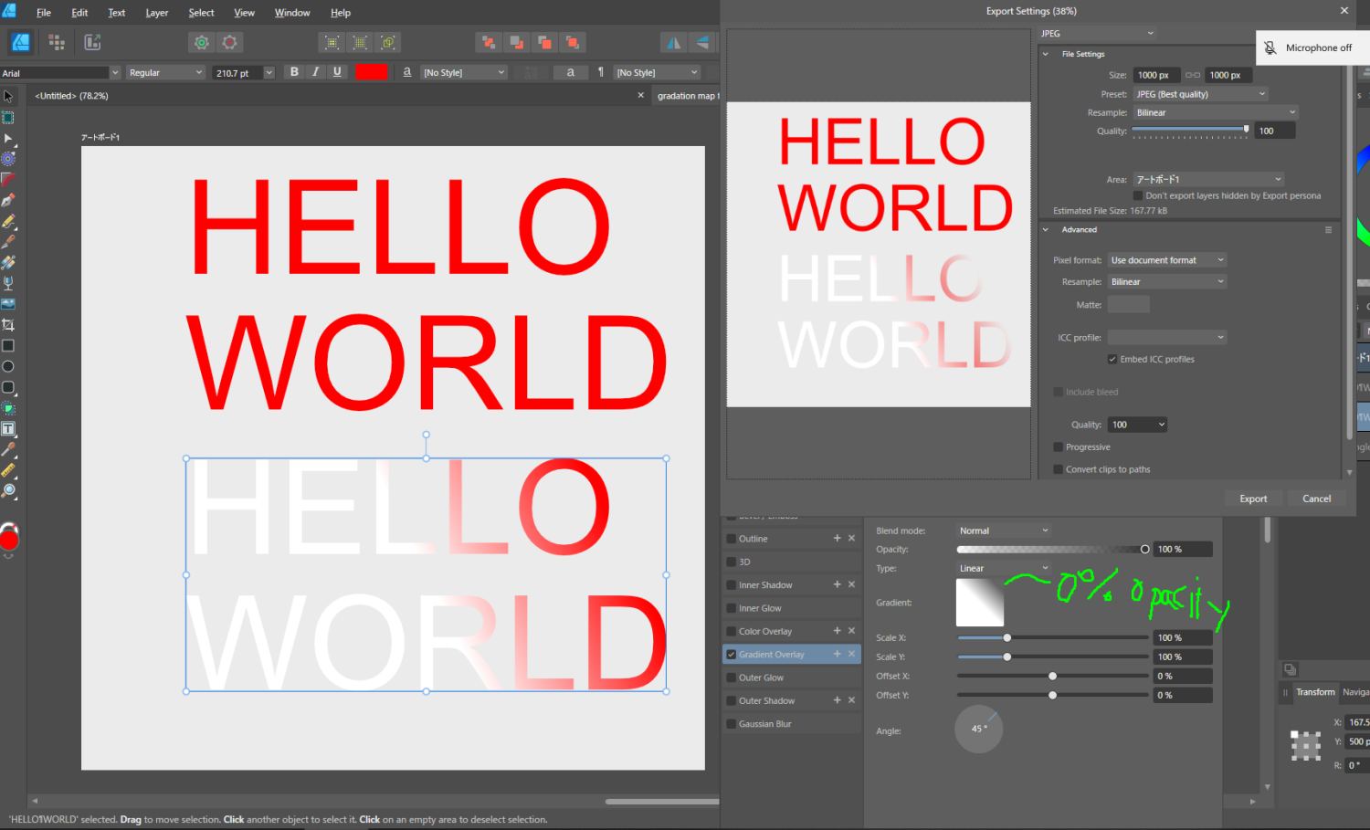The height and width of the screenshot is (830, 1370).
Task: Open the export file format dropdown showing JPEG
Action: [x=1096, y=33]
